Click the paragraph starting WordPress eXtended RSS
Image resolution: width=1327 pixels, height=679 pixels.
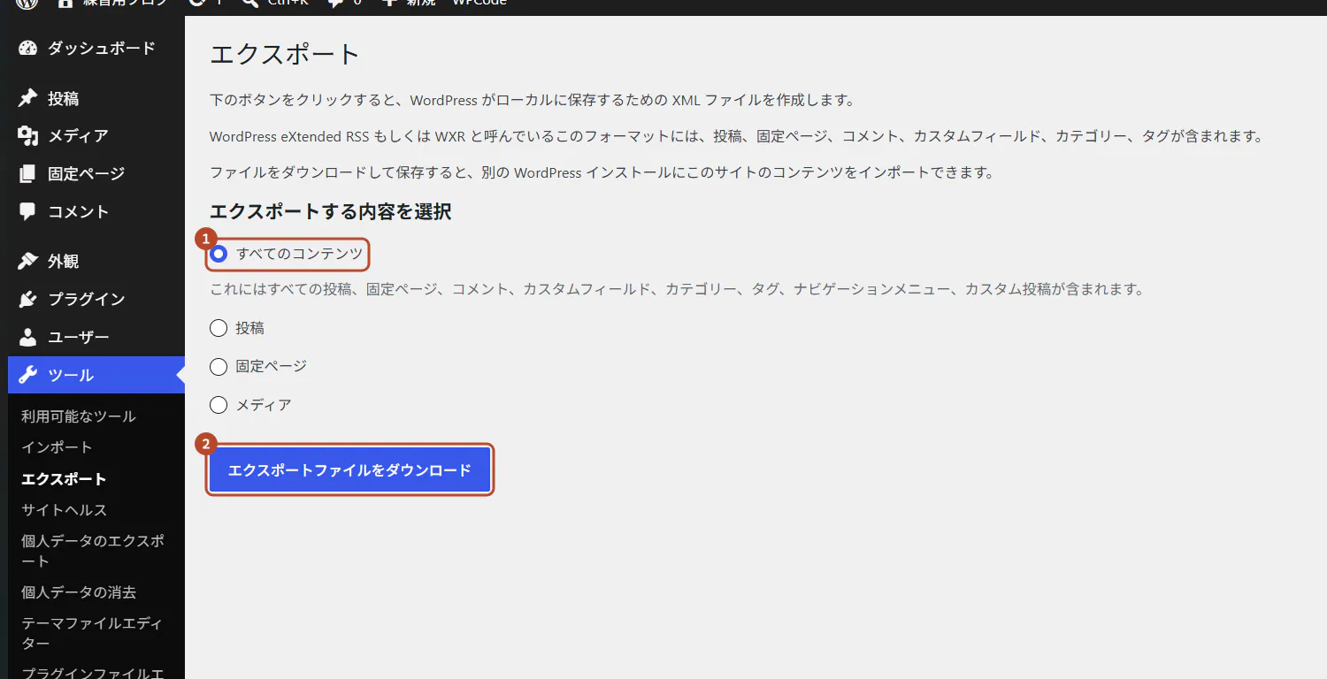[736, 137]
